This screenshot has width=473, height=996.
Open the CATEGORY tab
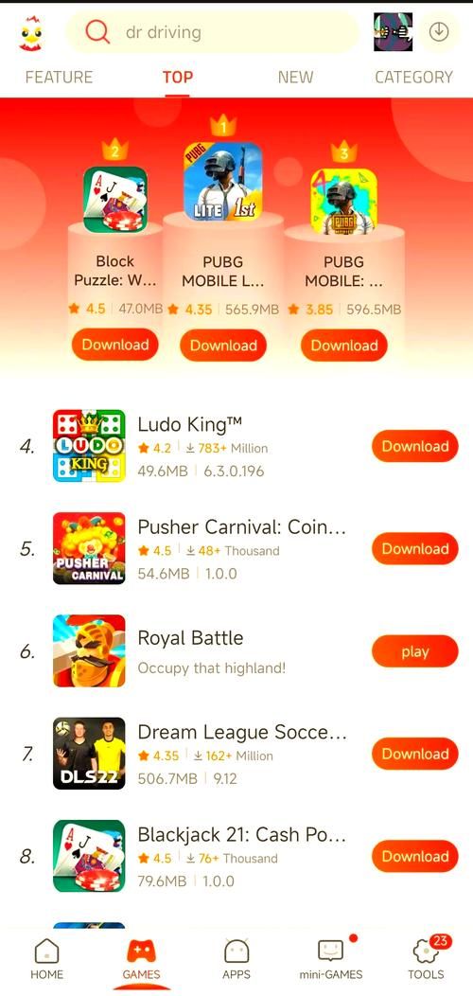pyautogui.click(x=414, y=78)
